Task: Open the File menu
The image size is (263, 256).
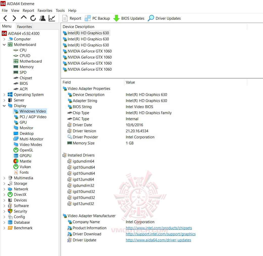Action: click(5, 11)
